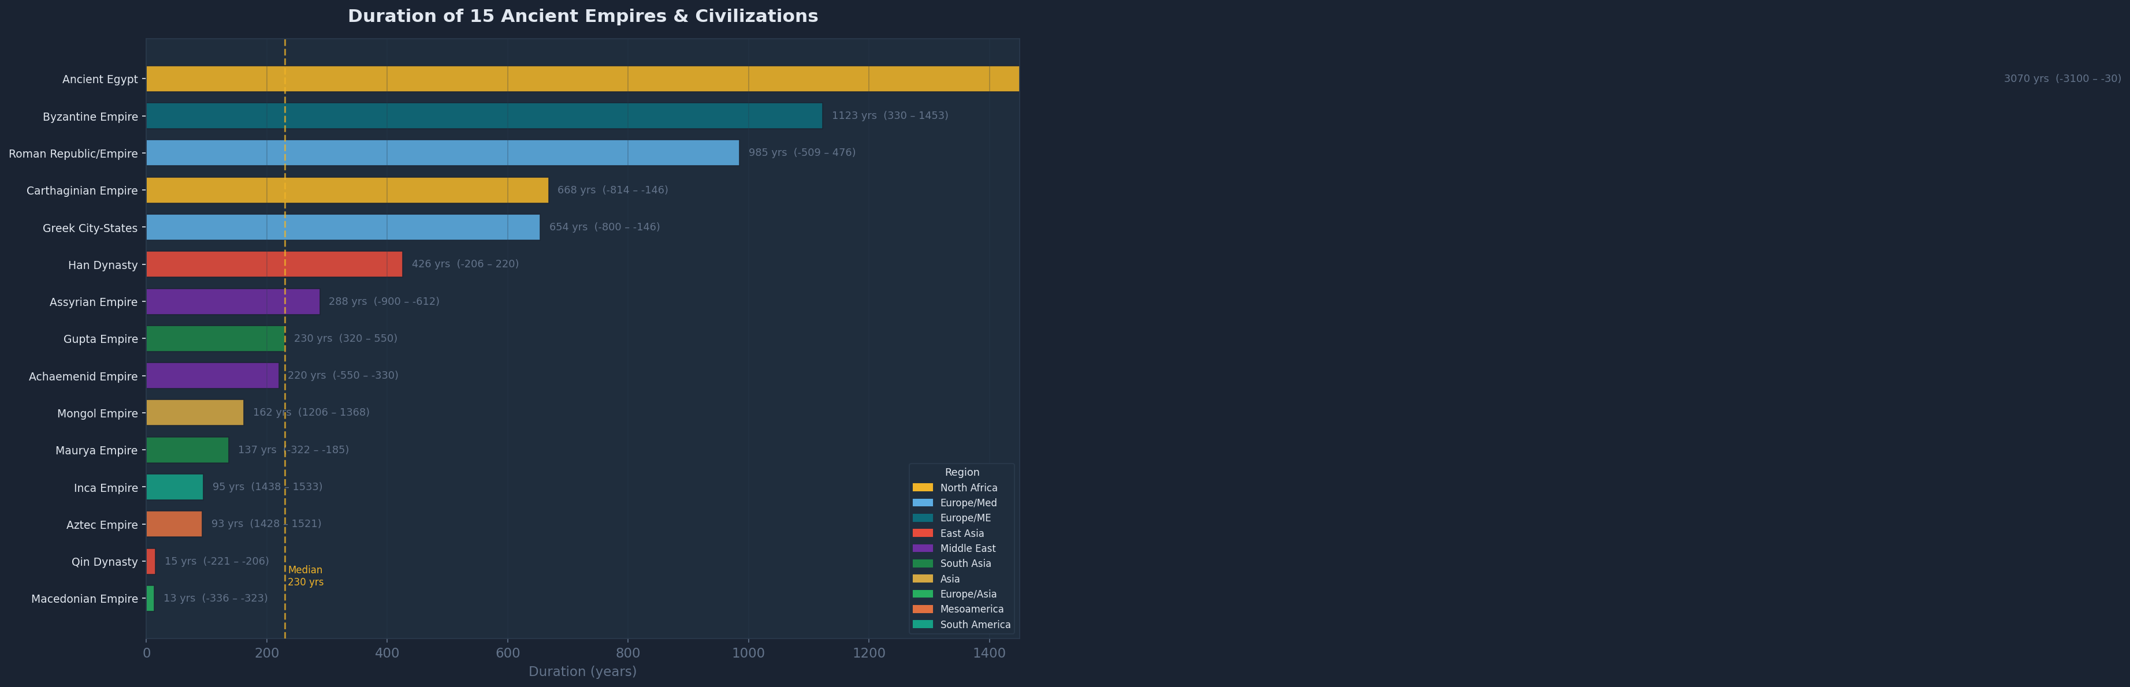Click the Ancient Egypt duration bar
Image resolution: width=2130 pixels, height=687 pixels.
(x=579, y=79)
